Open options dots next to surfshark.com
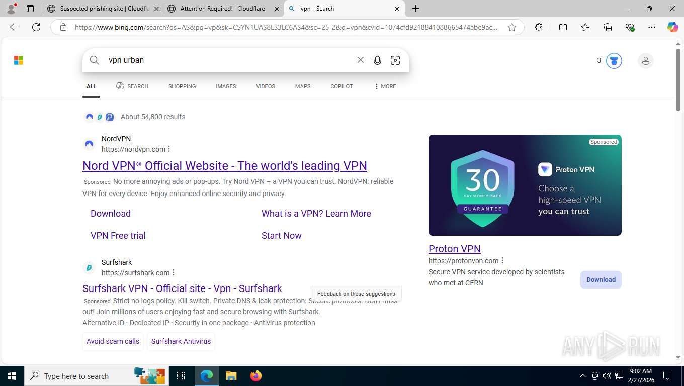This screenshot has height=386, width=684. point(174,273)
